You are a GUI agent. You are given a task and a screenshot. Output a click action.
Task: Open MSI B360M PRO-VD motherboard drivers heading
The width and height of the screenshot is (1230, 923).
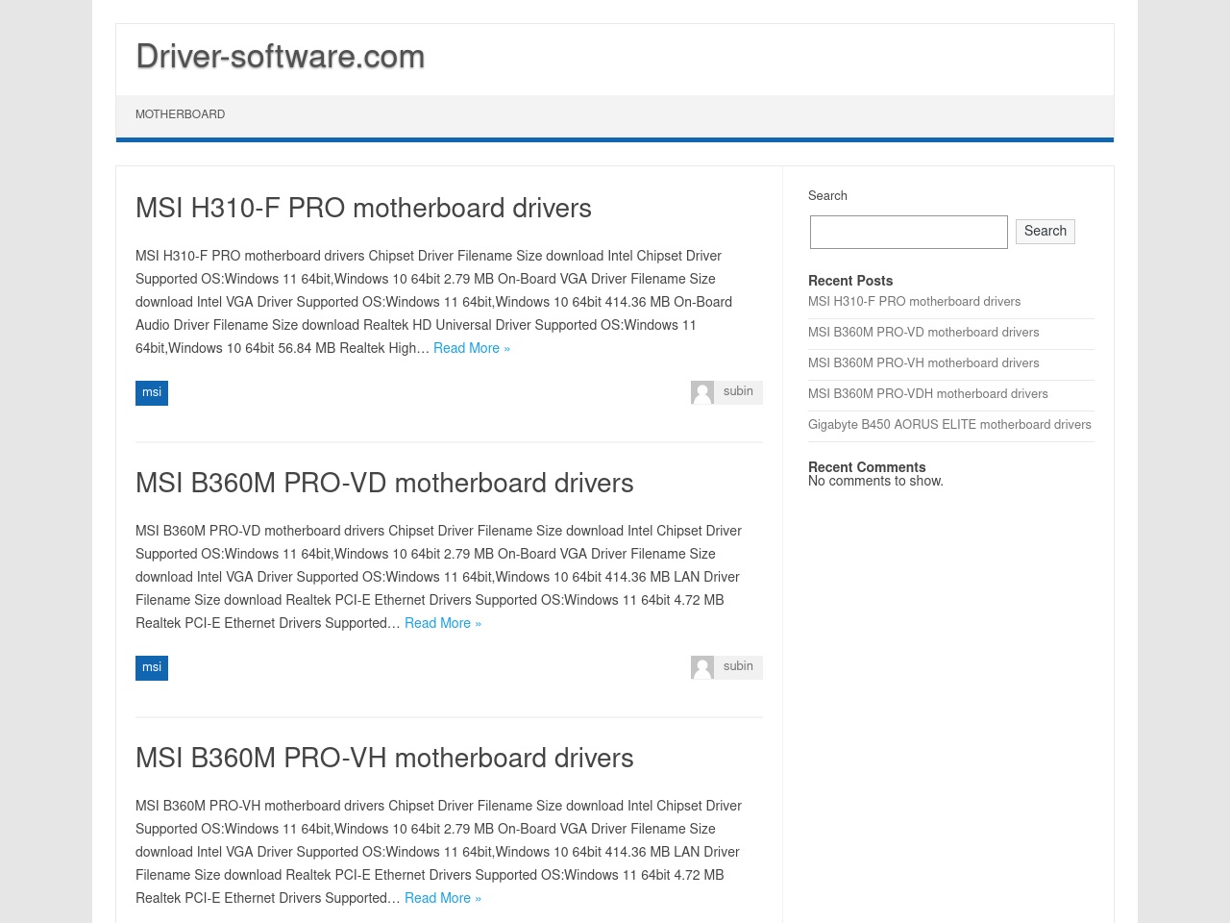384,484
